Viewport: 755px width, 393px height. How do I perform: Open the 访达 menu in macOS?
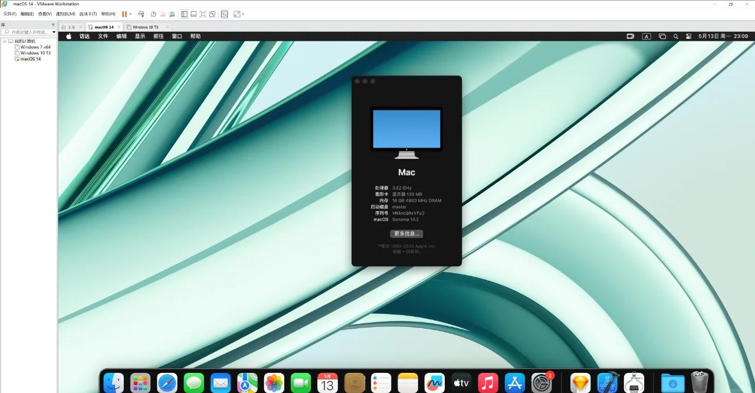click(85, 36)
